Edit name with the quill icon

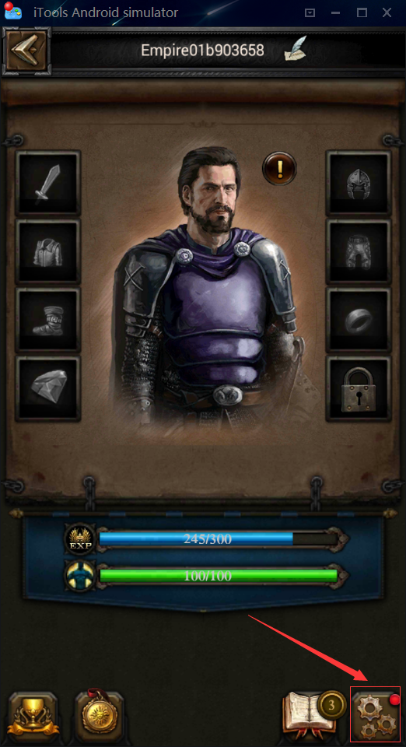[x=295, y=51]
